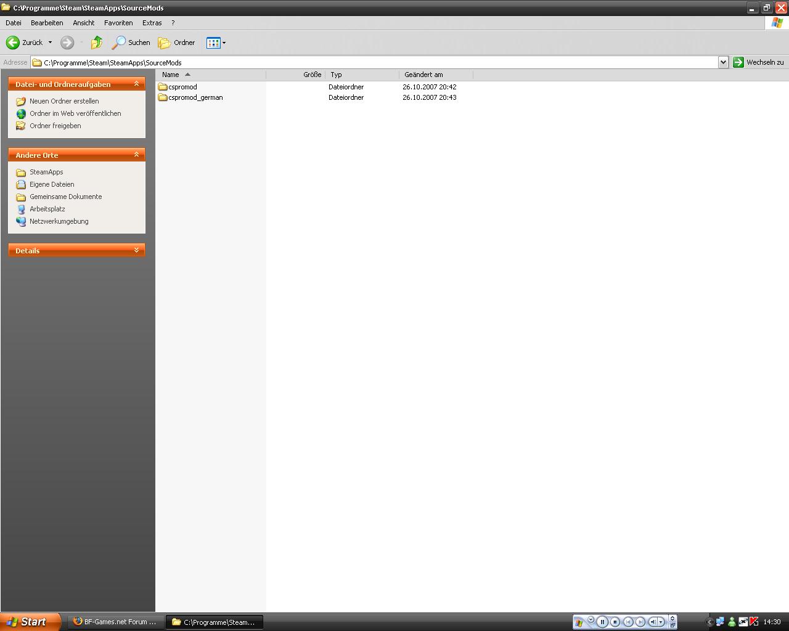Click Ordner im Web veröffentlichen

[x=75, y=113]
